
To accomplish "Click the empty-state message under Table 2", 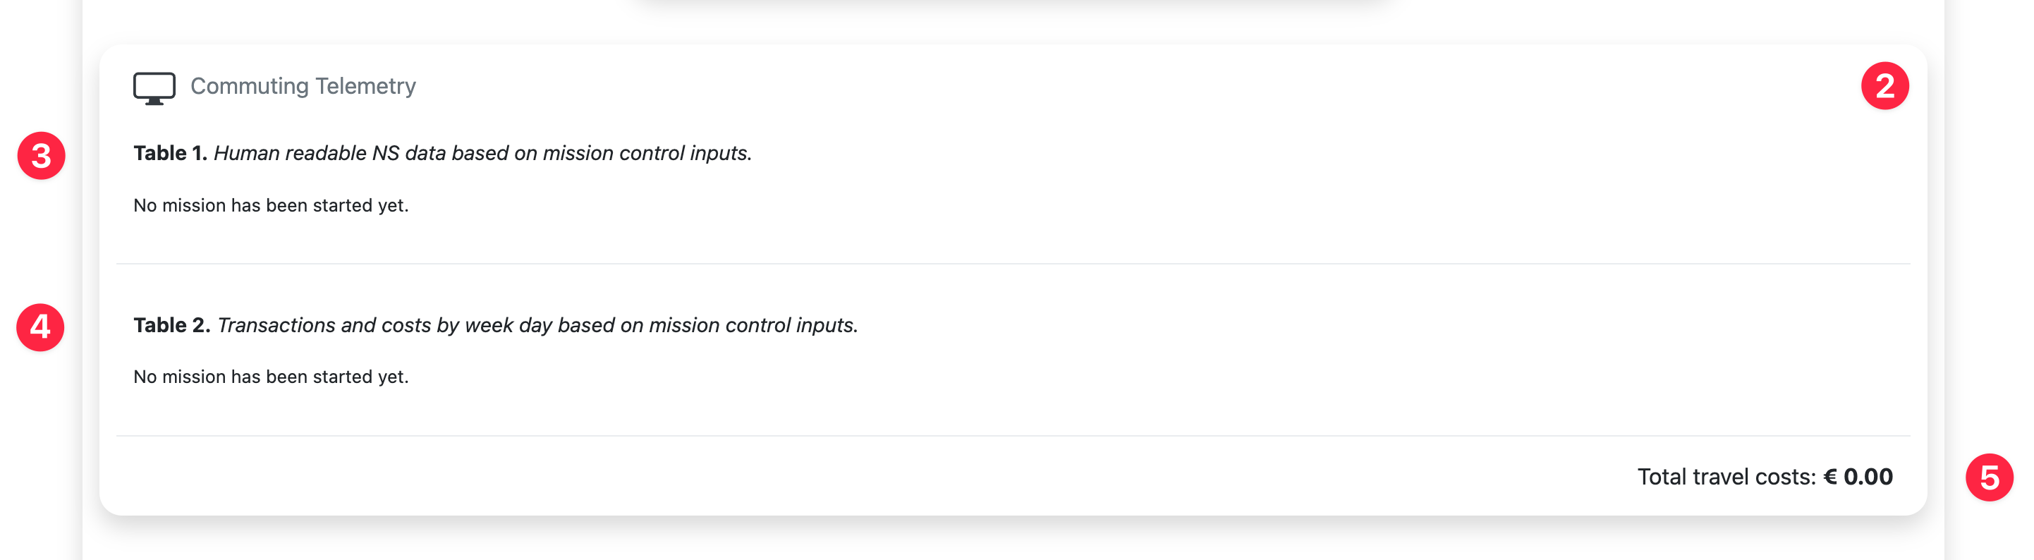I will 271,377.
